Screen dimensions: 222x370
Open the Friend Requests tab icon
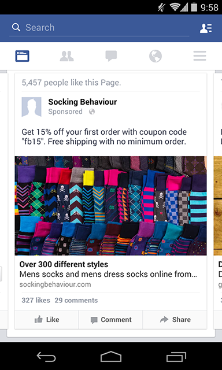pos(66,56)
